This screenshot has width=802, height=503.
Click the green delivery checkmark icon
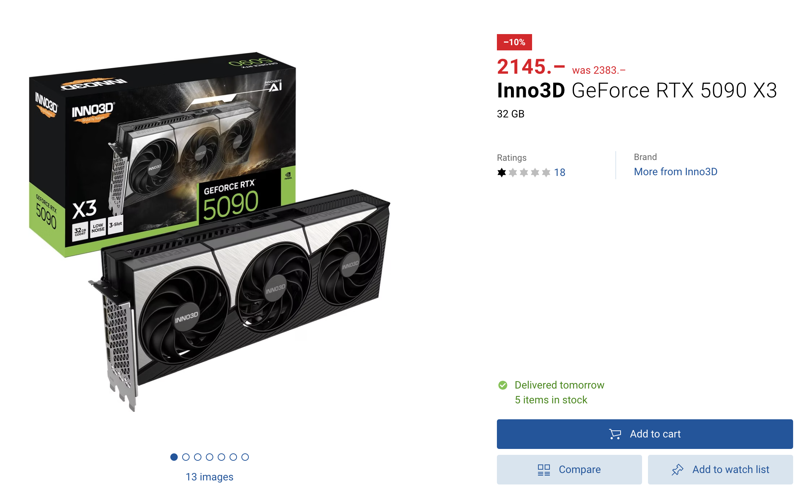(503, 385)
